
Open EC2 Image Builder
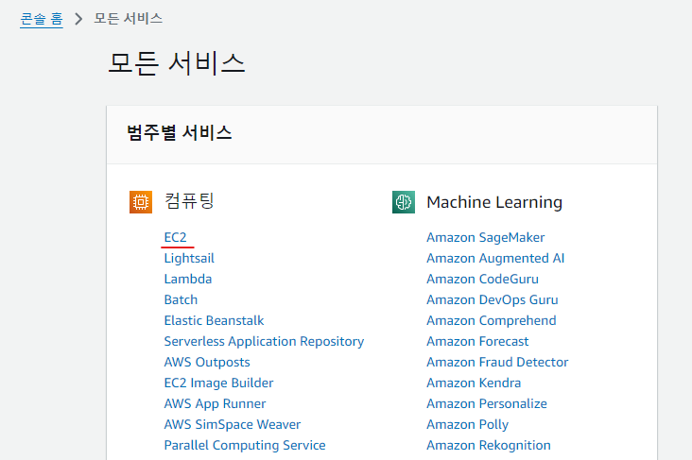point(219,383)
